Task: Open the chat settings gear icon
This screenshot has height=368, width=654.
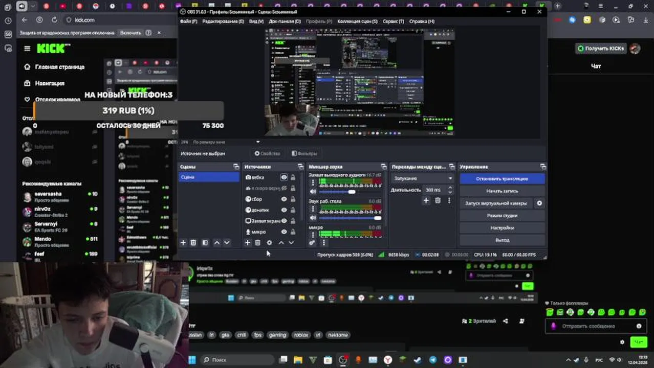Action: pos(622,342)
